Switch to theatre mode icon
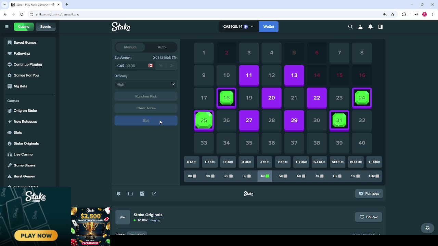 (x=130, y=194)
